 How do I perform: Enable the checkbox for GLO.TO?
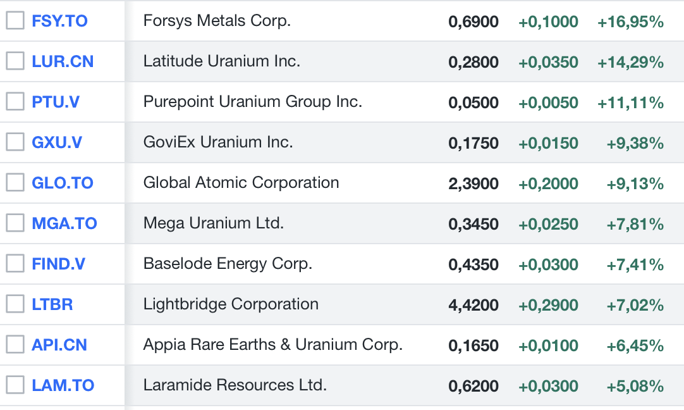(x=15, y=183)
